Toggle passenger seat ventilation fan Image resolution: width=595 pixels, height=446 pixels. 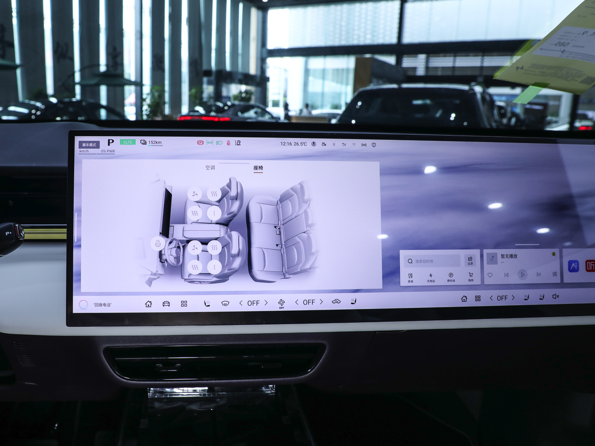tap(195, 194)
